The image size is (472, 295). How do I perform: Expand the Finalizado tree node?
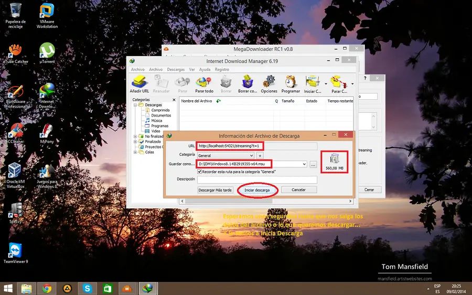[x=135, y=142]
